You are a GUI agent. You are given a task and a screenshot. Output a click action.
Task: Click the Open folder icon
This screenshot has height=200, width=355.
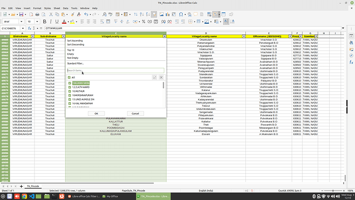[x=13, y=14]
